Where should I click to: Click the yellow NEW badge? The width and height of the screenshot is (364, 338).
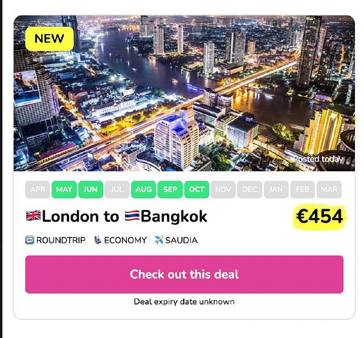pyautogui.click(x=50, y=39)
